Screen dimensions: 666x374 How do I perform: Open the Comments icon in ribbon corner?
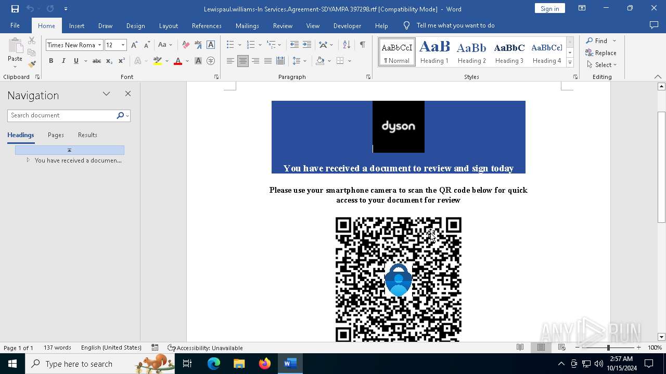[654, 25]
